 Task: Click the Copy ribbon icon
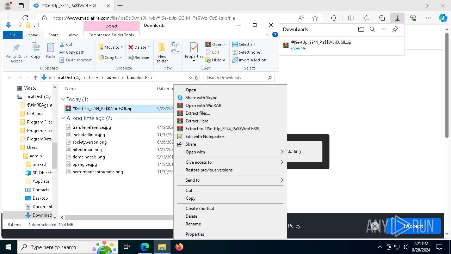[x=36, y=50]
